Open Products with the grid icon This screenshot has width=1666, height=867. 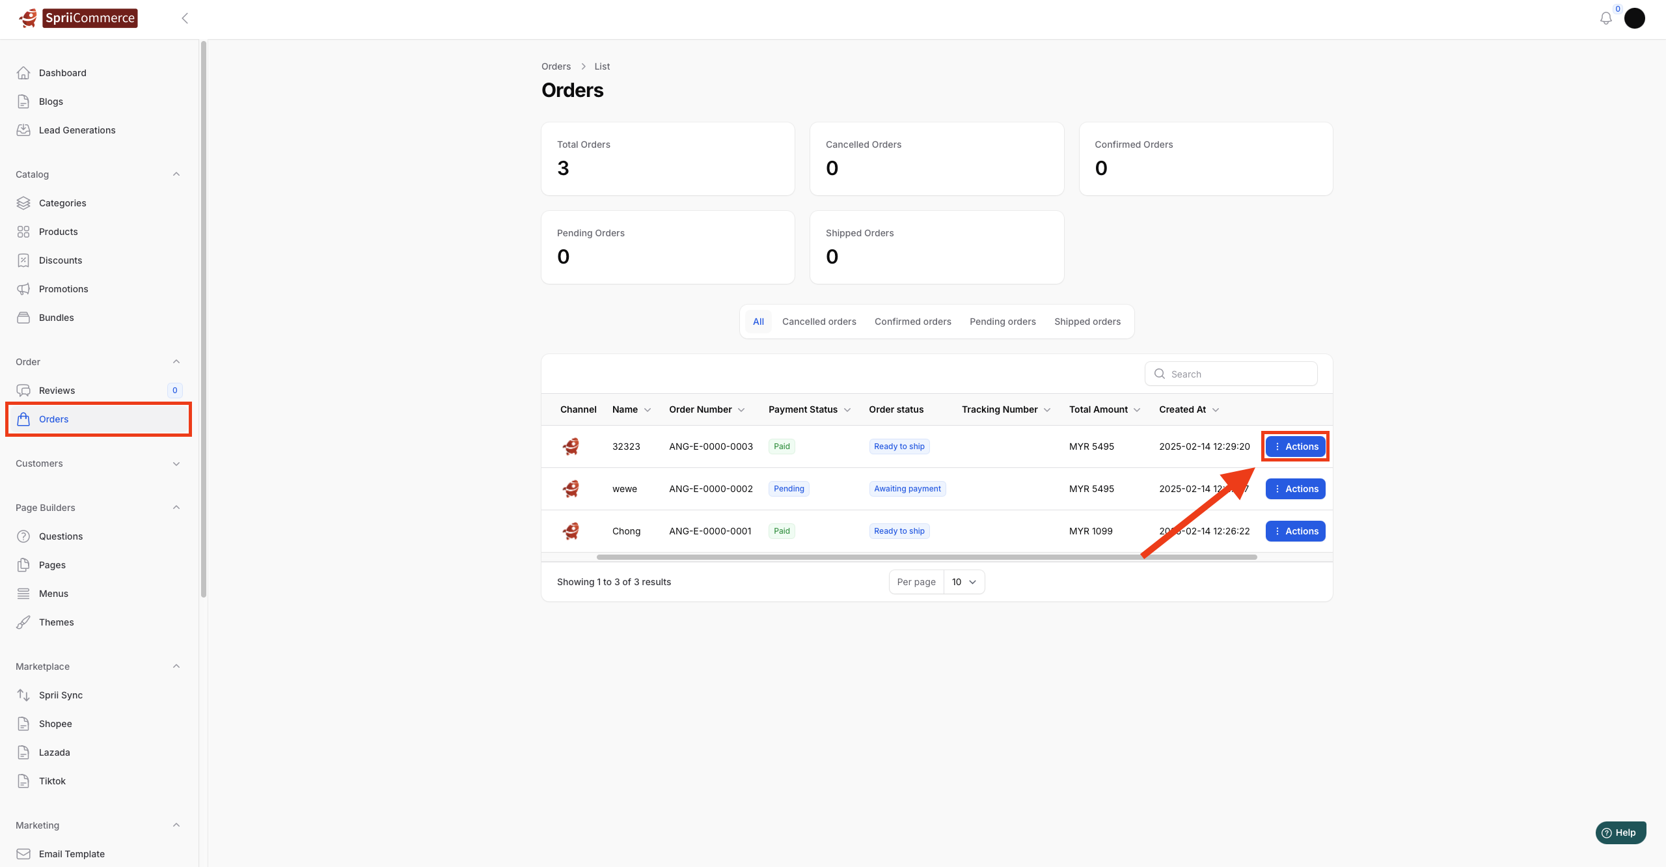[58, 232]
